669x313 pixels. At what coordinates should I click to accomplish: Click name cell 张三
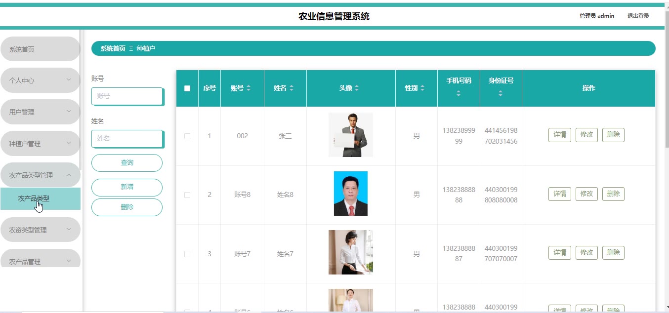coord(285,136)
